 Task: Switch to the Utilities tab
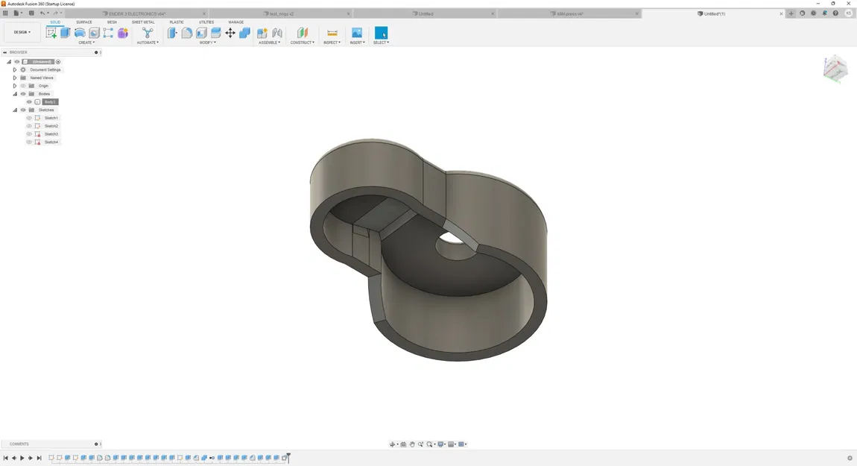pos(206,22)
